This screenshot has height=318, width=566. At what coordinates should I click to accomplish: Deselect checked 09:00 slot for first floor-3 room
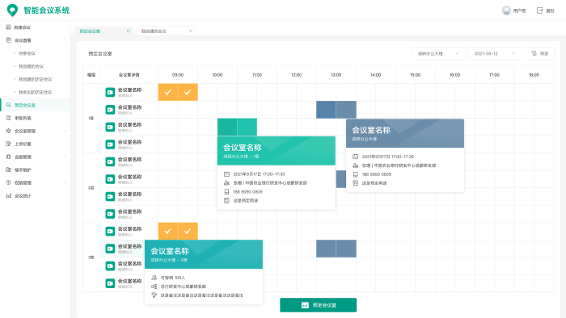168,231
